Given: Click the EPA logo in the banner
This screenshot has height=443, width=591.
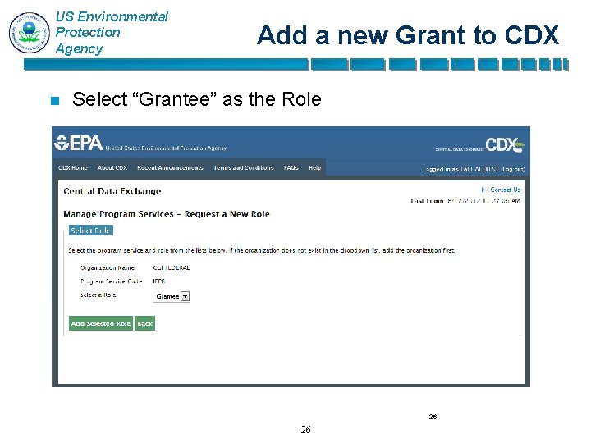Looking at the screenshot, I should pyautogui.click(x=79, y=143).
